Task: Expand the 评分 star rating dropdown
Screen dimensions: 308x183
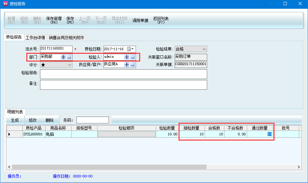Action: point(70,65)
